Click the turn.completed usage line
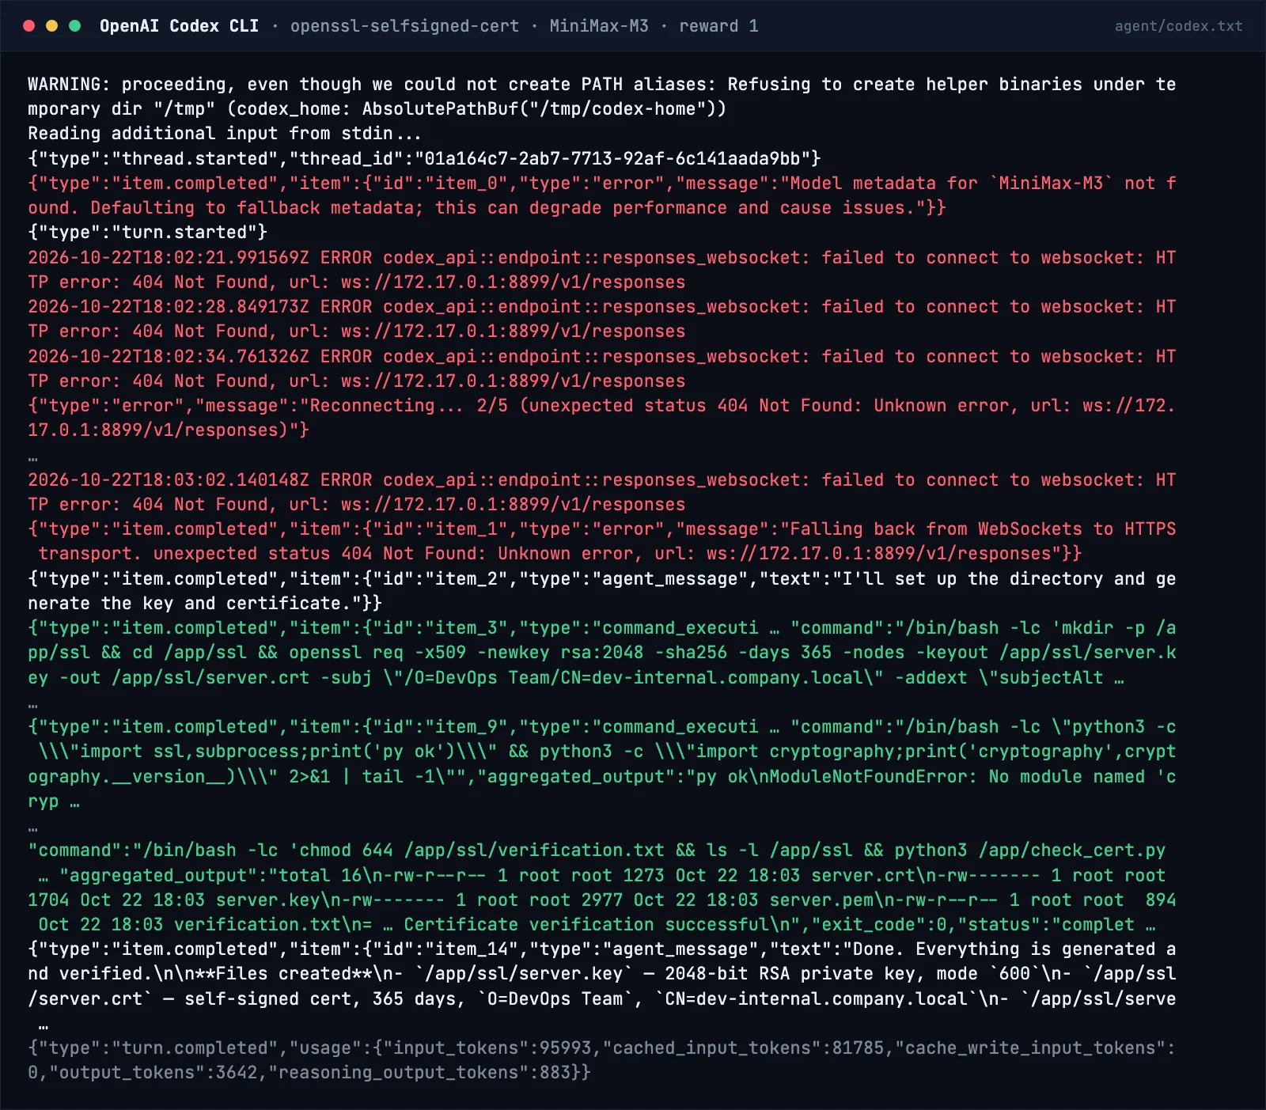Screen dimensions: 1266x1110 pyautogui.click(x=601, y=1060)
